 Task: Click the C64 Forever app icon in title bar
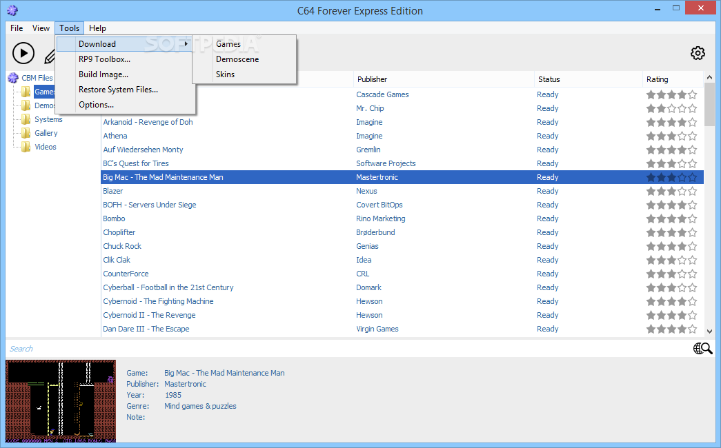tap(12, 10)
